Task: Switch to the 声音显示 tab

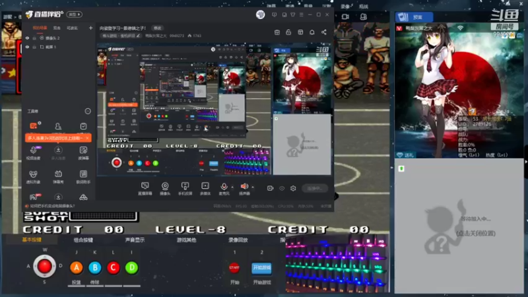Action: (x=135, y=240)
